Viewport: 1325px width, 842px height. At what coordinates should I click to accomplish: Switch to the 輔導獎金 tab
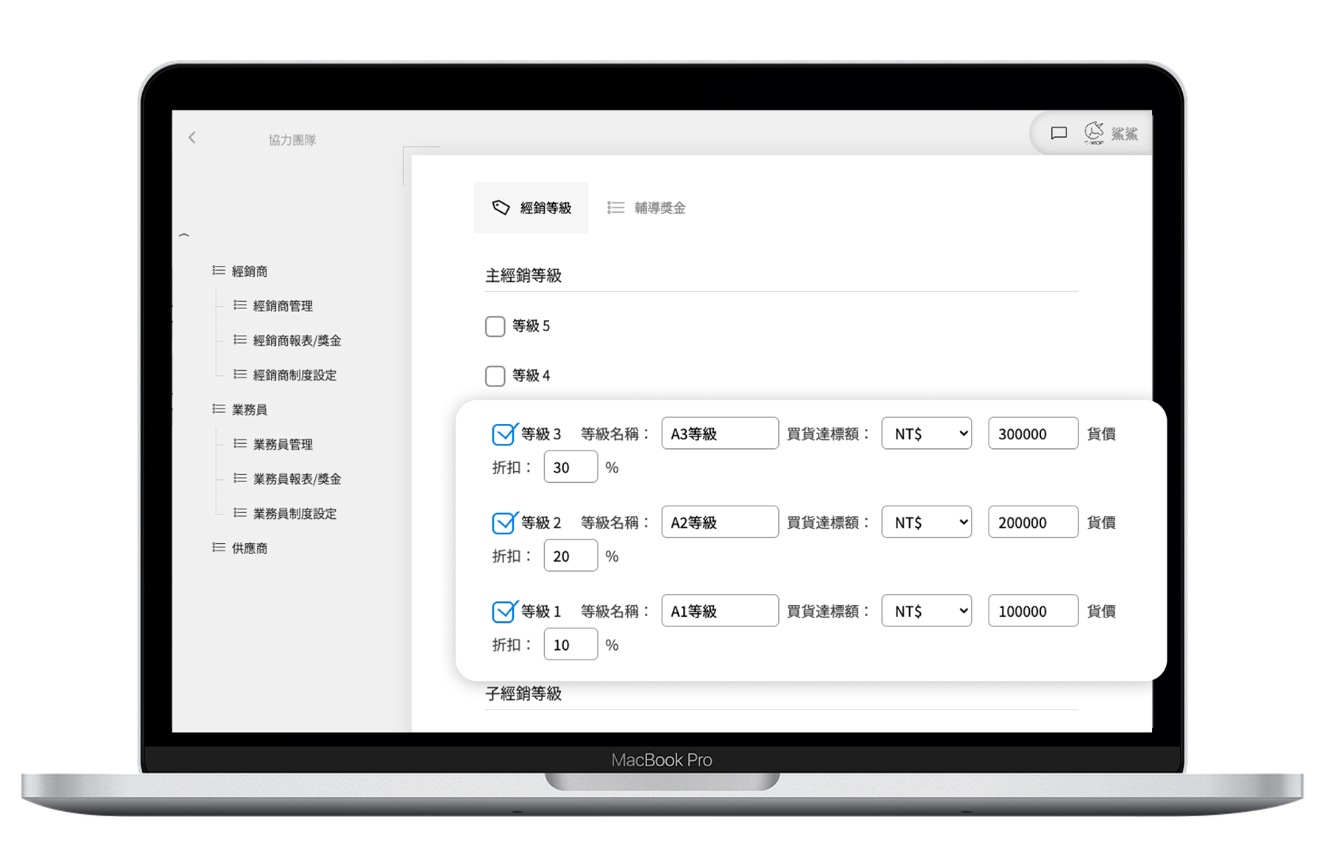(x=659, y=208)
